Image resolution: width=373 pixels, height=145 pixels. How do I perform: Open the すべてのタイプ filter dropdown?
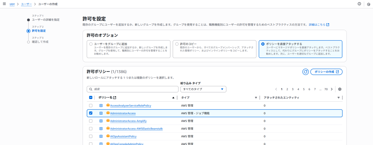[x=203, y=89]
